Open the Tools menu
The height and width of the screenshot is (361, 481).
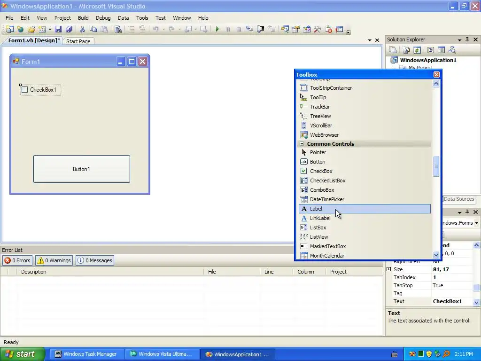(x=142, y=18)
